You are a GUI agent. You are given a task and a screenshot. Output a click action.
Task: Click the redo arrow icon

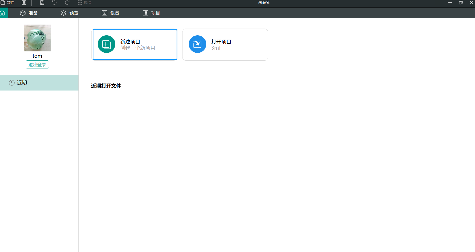[x=67, y=3]
